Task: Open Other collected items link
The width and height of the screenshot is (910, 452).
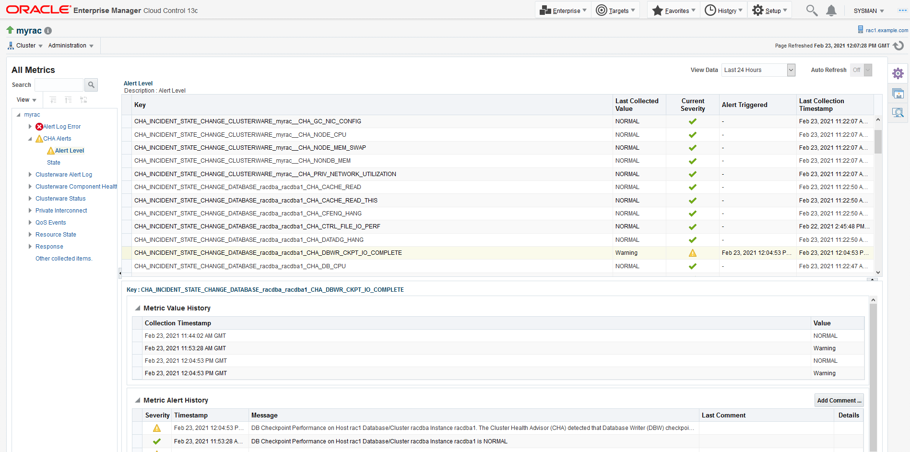Action: point(64,259)
